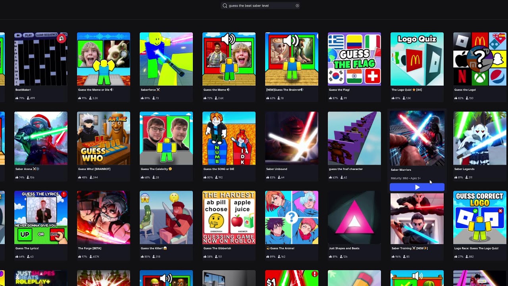This screenshot has width=508, height=286.
Task: Click BeatMaker! 79% rating stat
Action: pyautogui.click(x=20, y=98)
